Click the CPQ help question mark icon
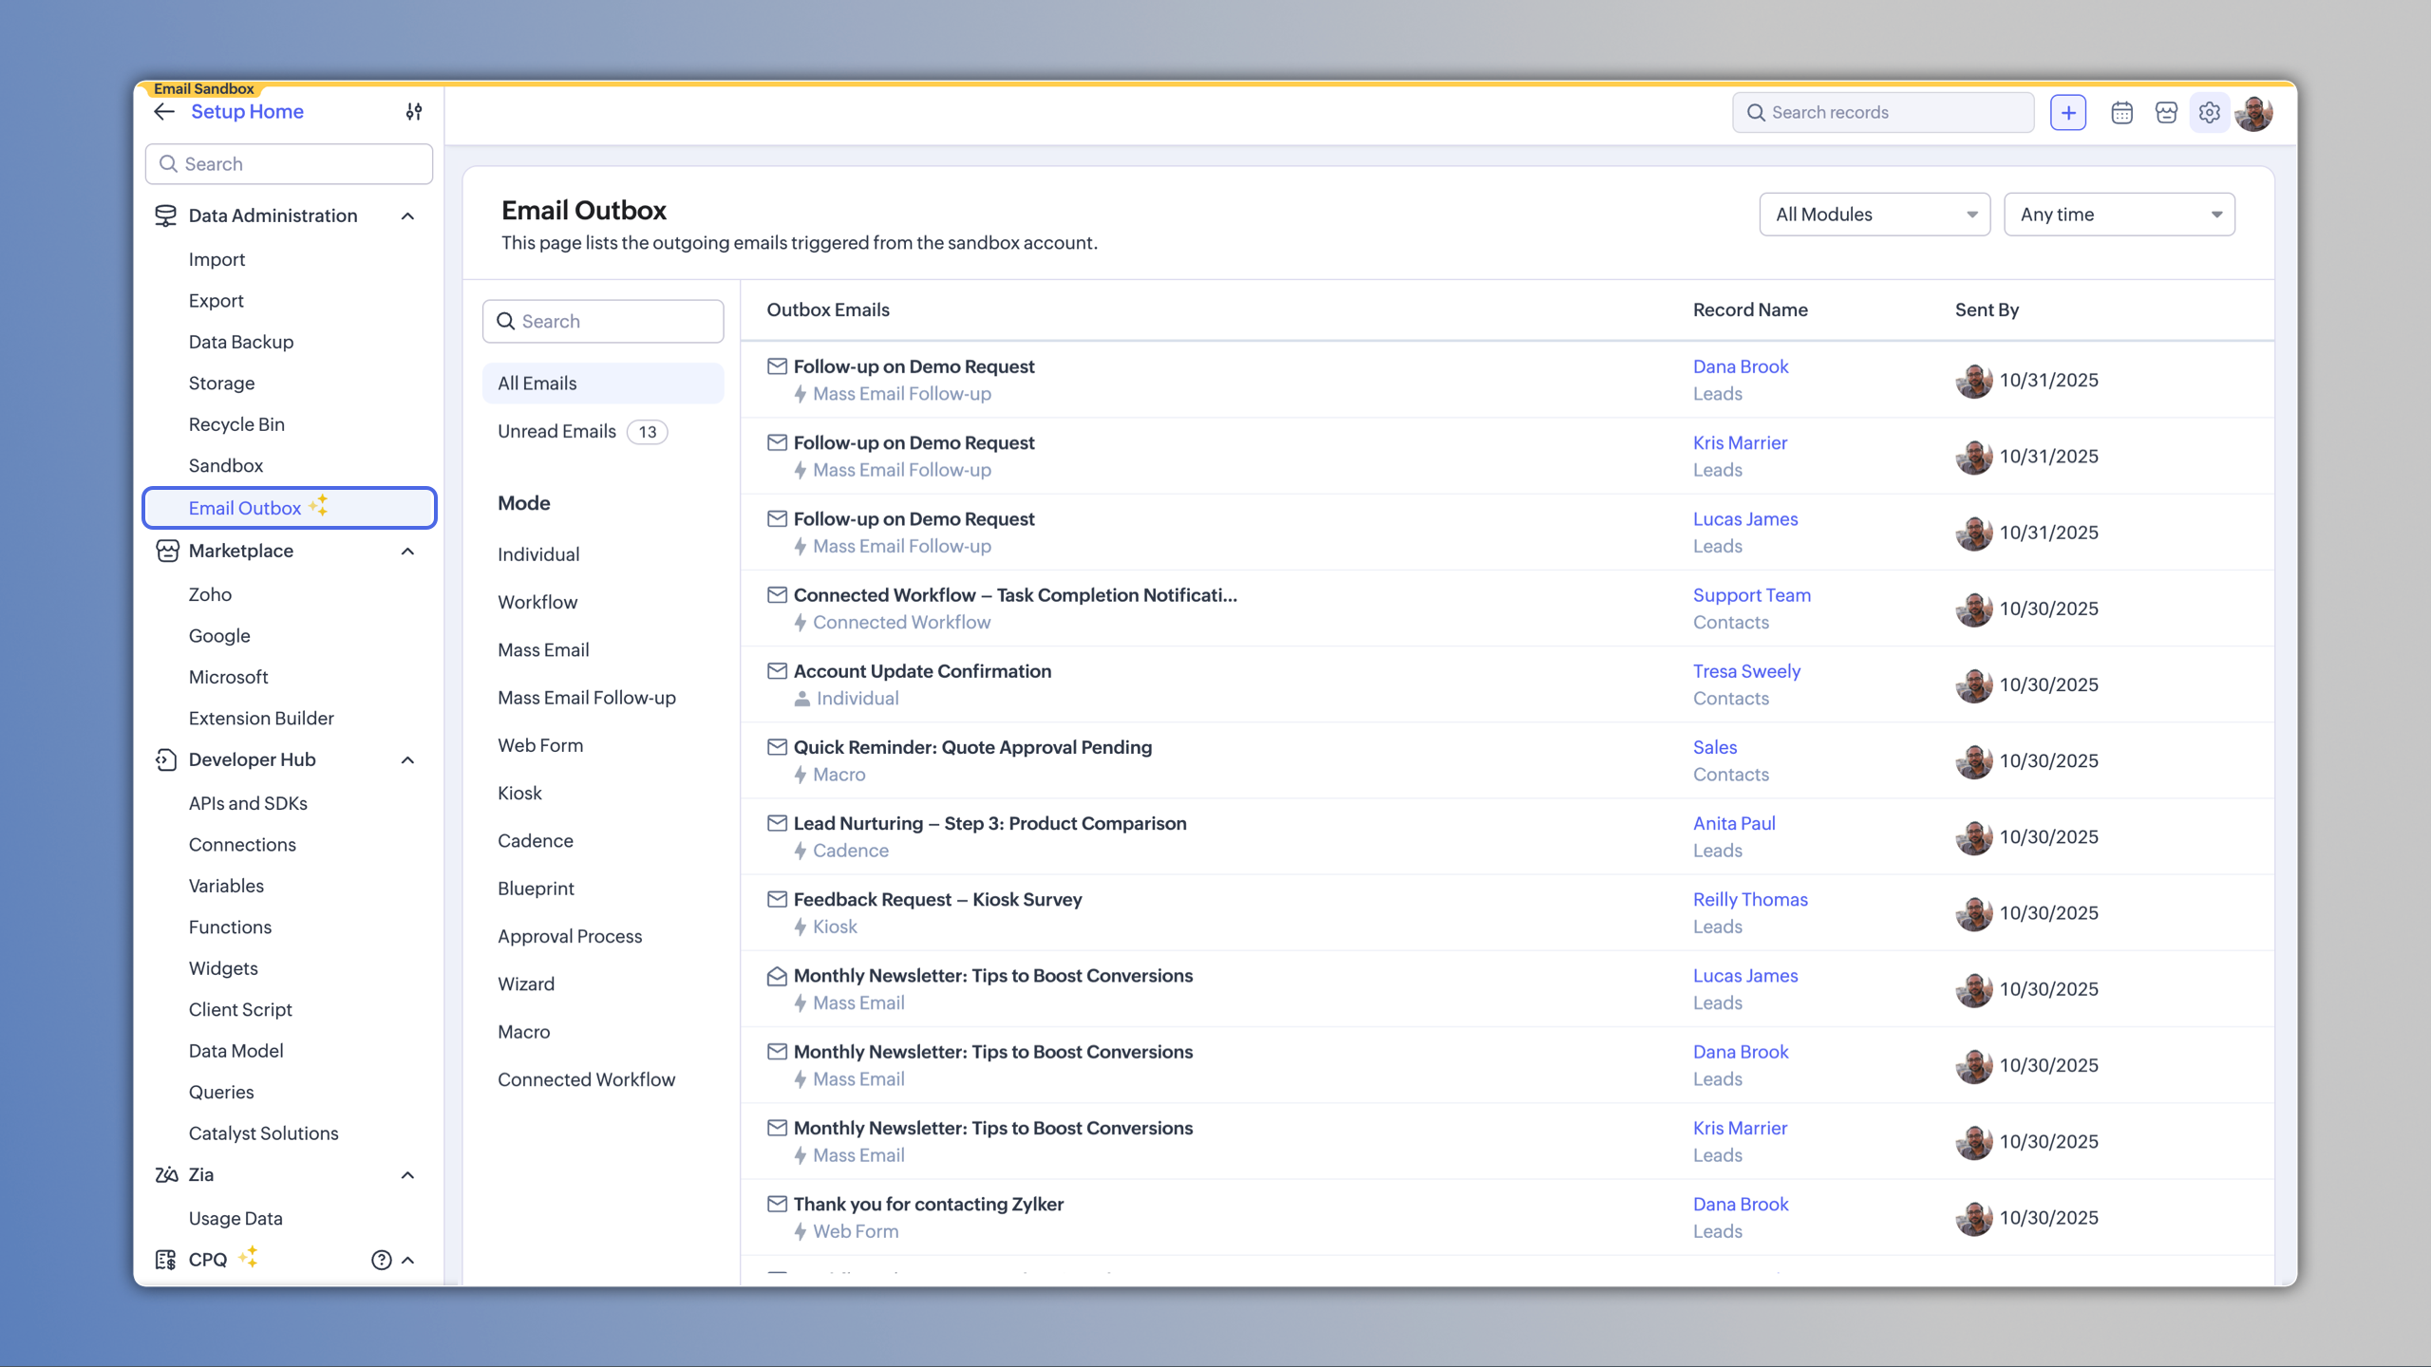The image size is (2431, 1367). [x=381, y=1260]
